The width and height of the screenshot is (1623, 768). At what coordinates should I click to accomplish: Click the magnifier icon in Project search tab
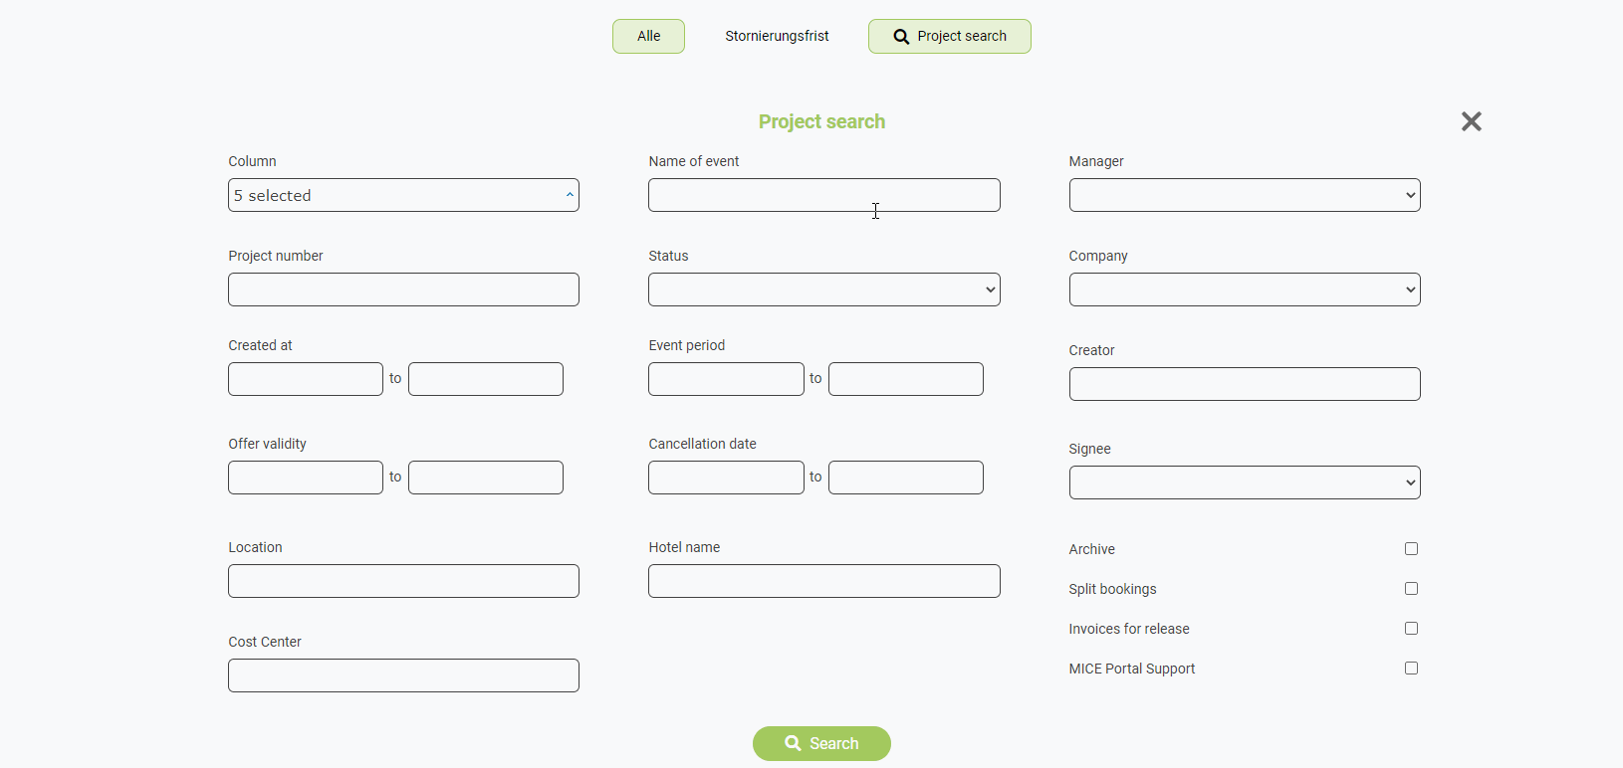901,37
